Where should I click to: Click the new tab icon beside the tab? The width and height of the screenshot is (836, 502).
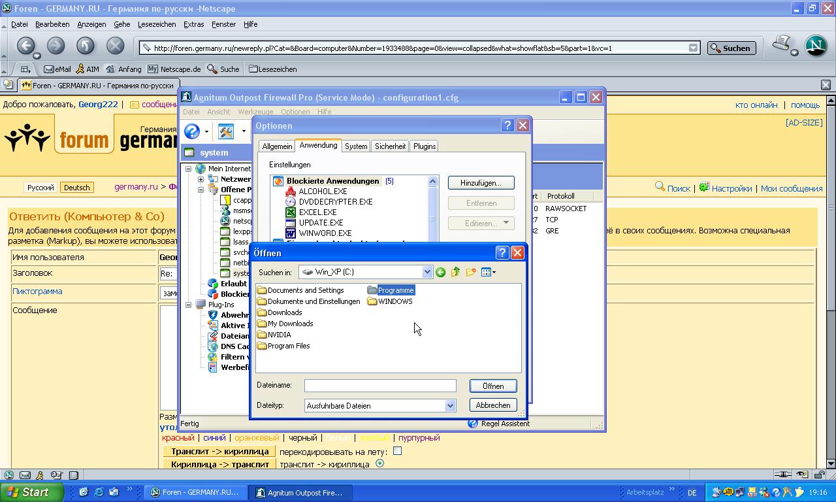pos(8,85)
